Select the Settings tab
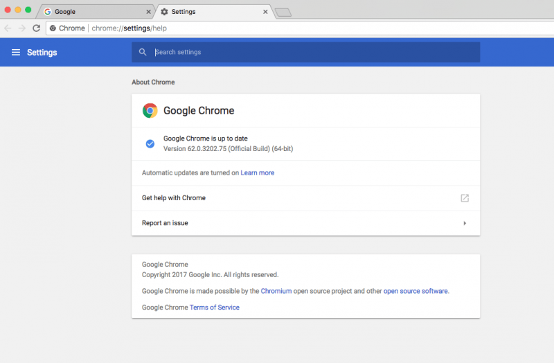 [214, 12]
